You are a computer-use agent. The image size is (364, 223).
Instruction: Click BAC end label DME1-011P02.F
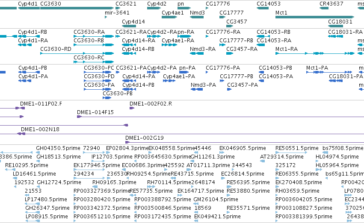pyautogui.click(x=41, y=104)
